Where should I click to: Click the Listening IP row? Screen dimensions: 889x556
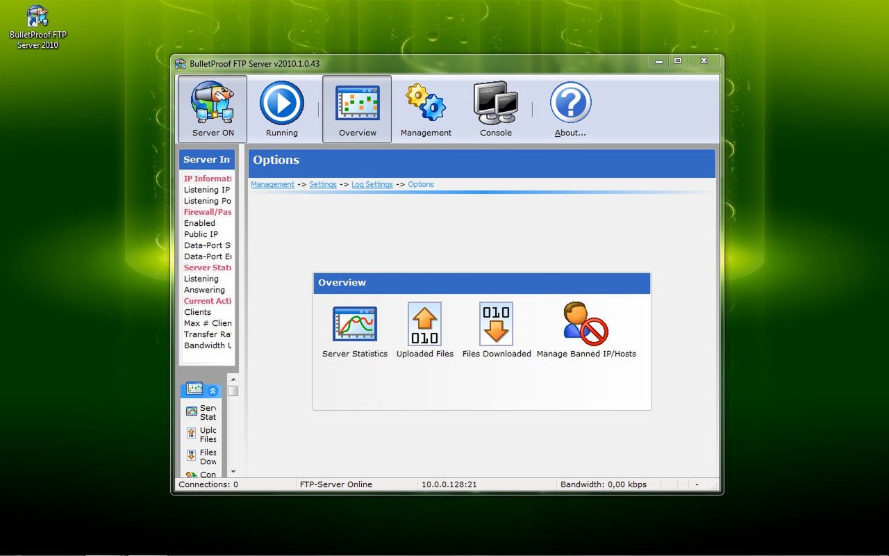tap(207, 190)
